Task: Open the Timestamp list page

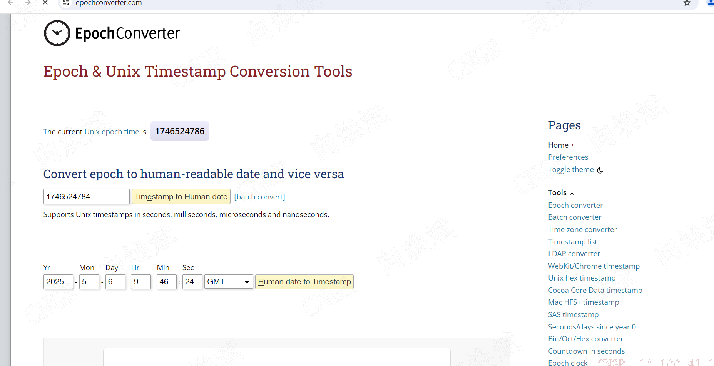Action: tap(573, 242)
